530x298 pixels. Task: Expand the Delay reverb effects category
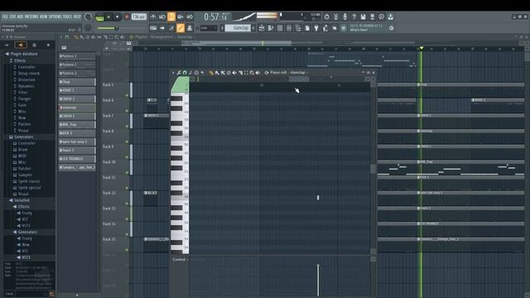(x=28, y=74)
